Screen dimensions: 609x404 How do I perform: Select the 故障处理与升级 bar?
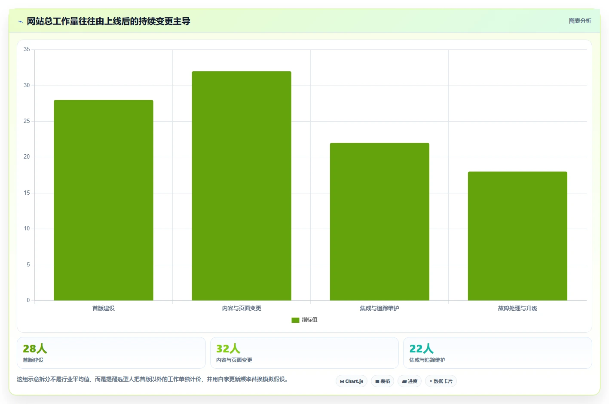[517, 236]
